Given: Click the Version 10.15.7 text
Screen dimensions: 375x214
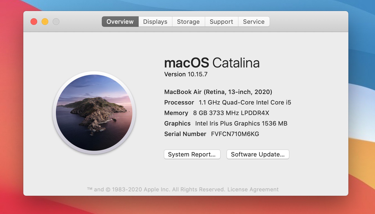Looking at the screenshot, I should point(186,74).
